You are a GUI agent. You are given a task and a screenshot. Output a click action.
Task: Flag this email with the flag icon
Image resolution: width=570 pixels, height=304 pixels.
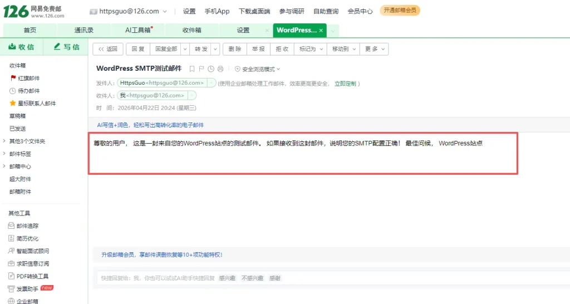click(202, 69)
